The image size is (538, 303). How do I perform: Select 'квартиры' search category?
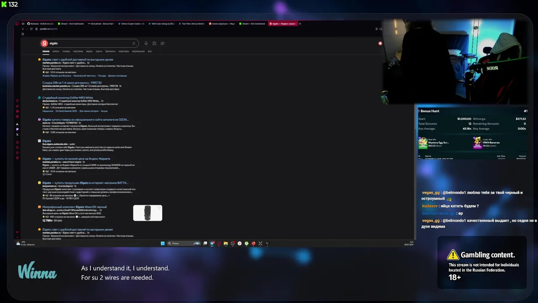click(124, 51)
